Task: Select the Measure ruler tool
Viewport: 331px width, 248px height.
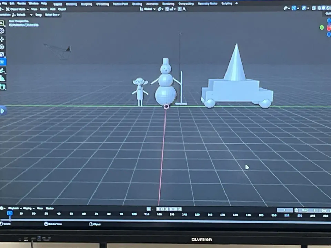Action: tap(2, 79)
